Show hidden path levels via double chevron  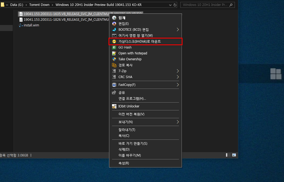tap(7, 5)
